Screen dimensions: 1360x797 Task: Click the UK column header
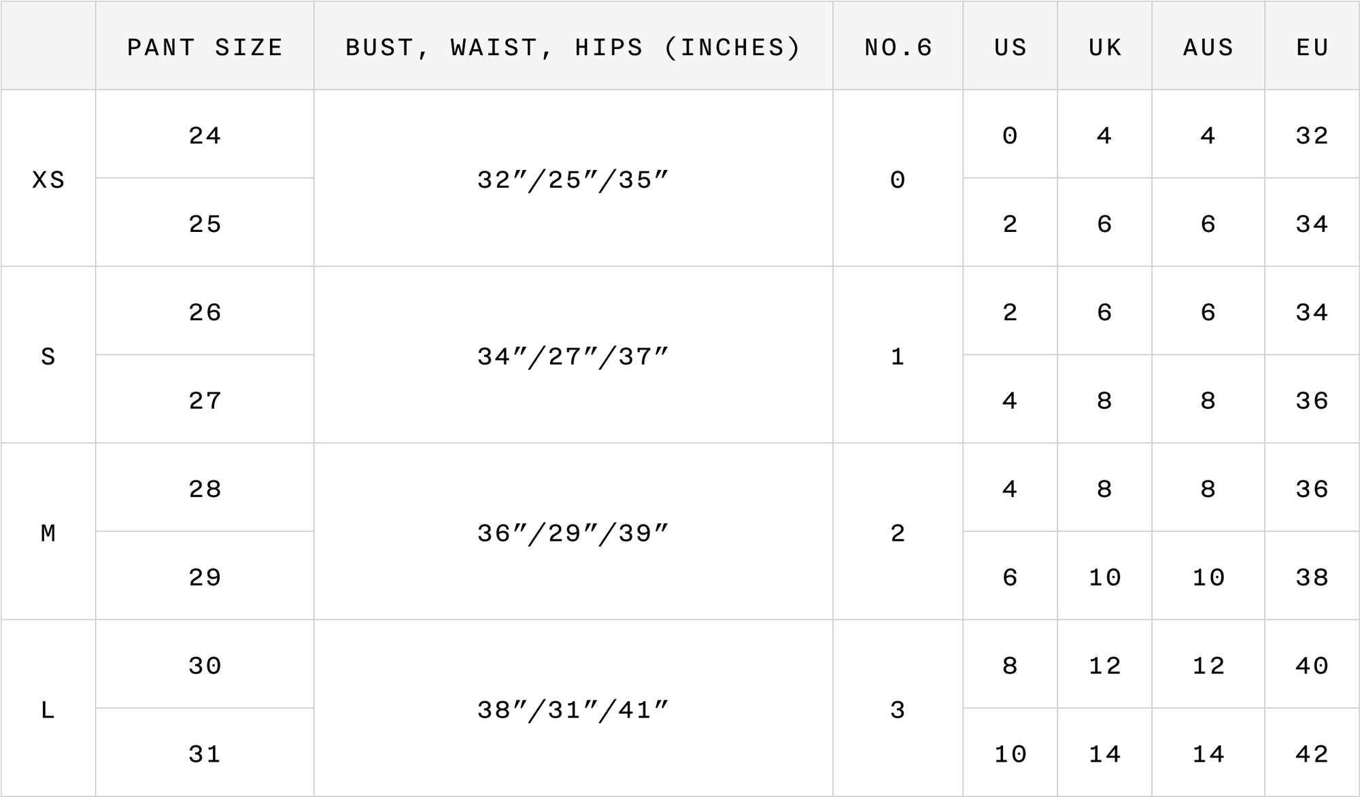click(1105, 48)
